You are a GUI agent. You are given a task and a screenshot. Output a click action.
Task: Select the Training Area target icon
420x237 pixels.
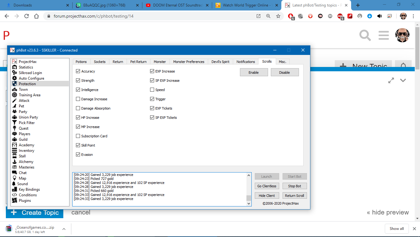point(15,95)
